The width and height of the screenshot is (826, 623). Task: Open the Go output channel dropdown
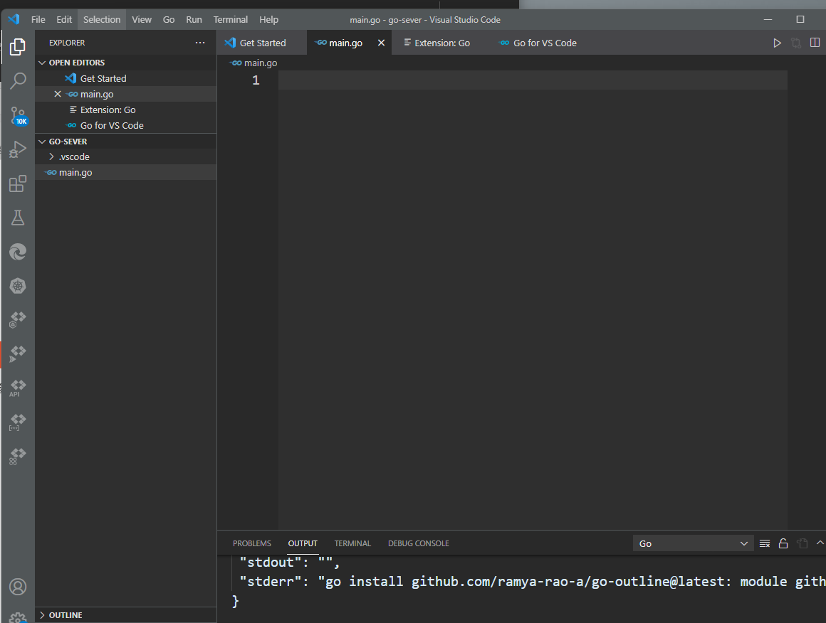(693, 543)
